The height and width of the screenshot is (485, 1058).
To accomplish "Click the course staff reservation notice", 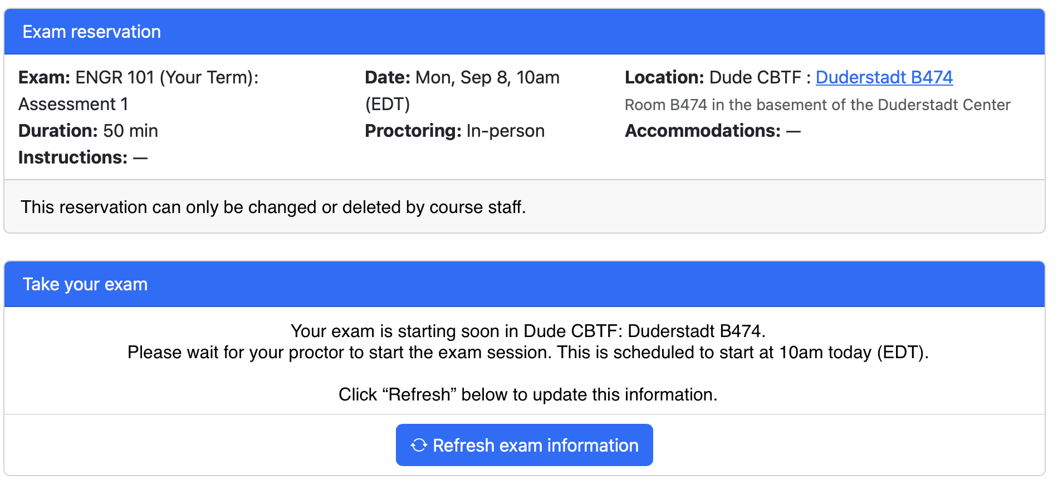I will 273,207.
